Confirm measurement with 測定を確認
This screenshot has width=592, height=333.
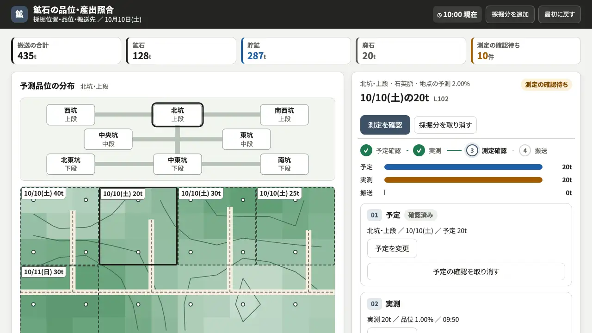pos(385,125)
